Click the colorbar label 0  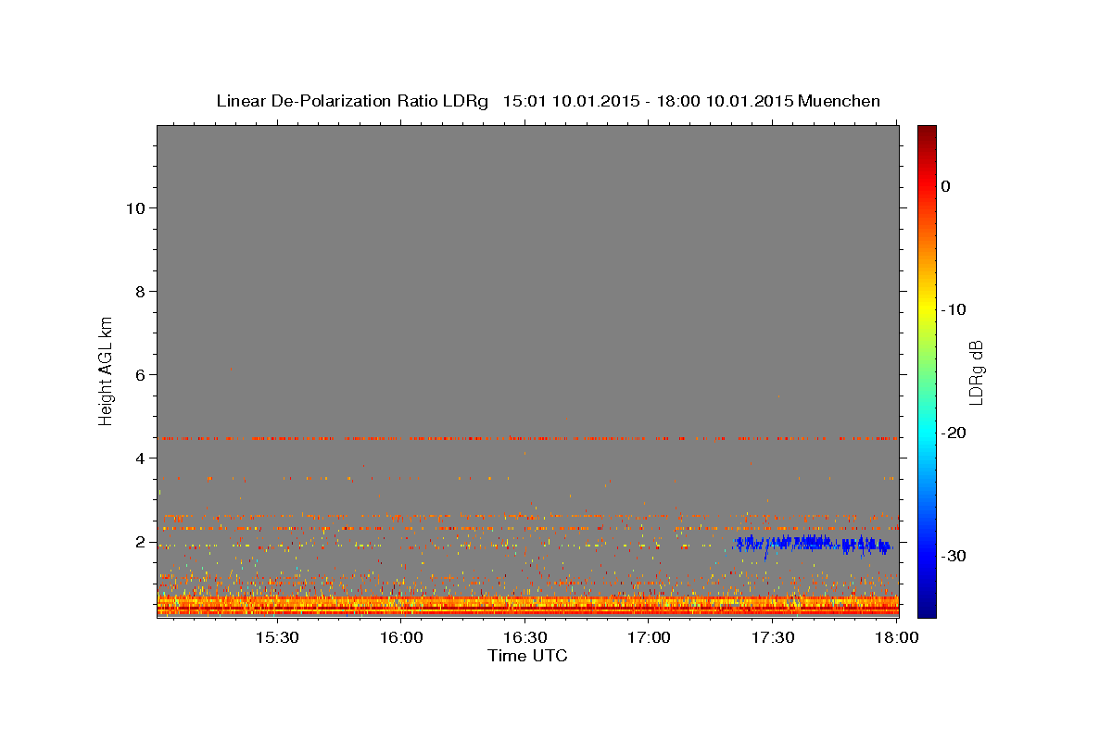(945, 186)
